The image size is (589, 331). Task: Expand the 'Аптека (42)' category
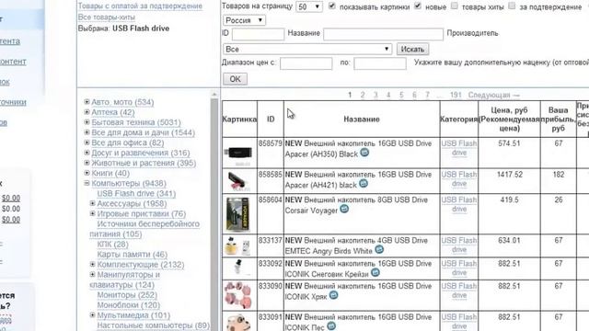point(87,112)
